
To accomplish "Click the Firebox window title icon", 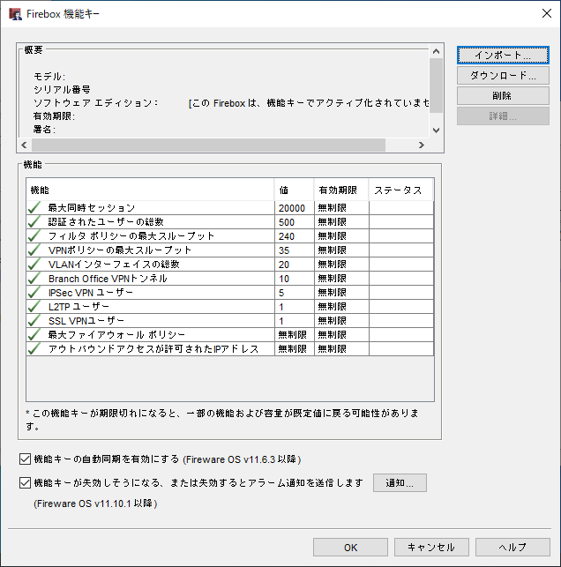I will point(15,14).
